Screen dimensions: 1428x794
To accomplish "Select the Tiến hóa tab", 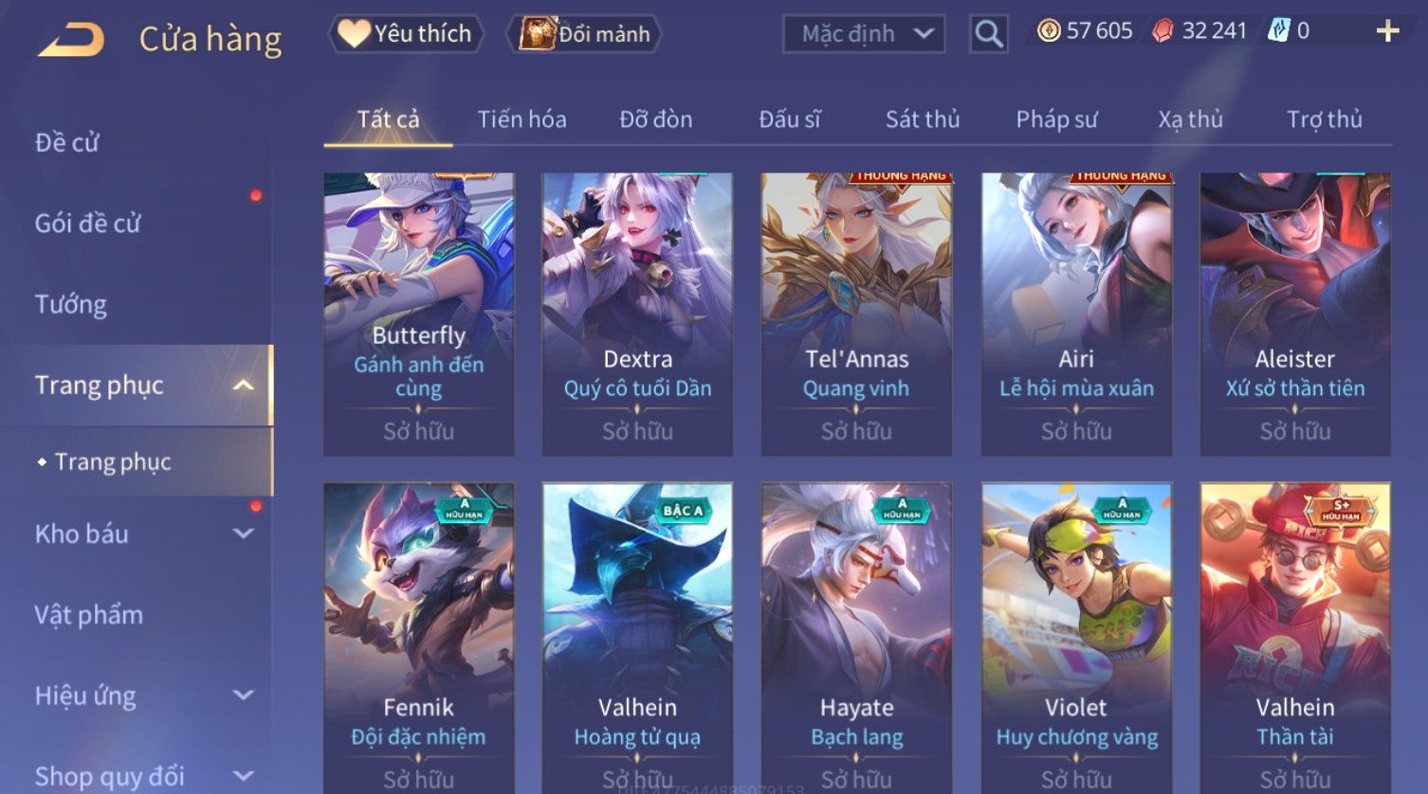I will coord(522,119).
